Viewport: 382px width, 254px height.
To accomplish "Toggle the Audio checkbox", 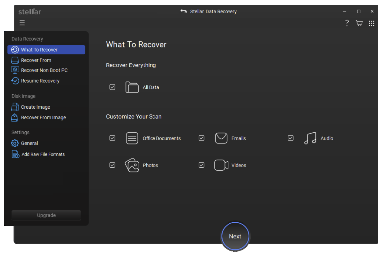I will (291, 138).
